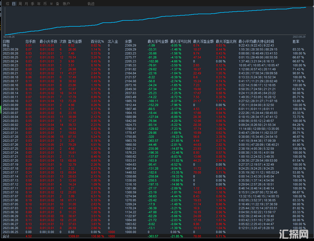This screenshot has width=314, height=241.
Task: Open the 币 currency tab
Action: click(45, 4)
